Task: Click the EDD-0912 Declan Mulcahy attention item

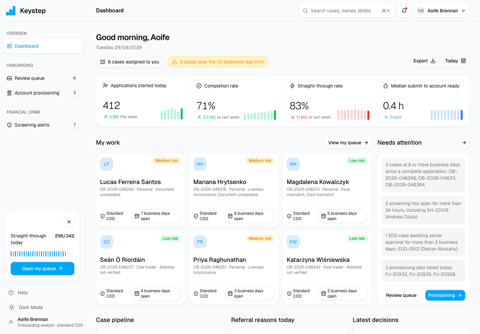Action: pos(423,242)
